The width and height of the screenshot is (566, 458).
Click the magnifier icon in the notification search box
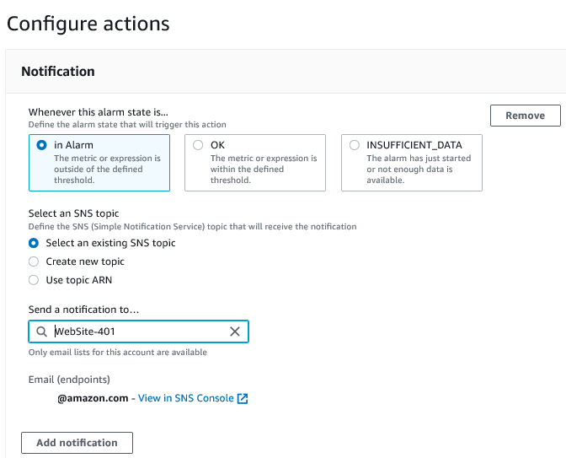tap(41, 331)
